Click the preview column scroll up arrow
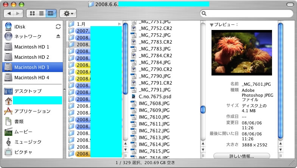The width and height of the screenshot is (297, 168). (280, 143)
